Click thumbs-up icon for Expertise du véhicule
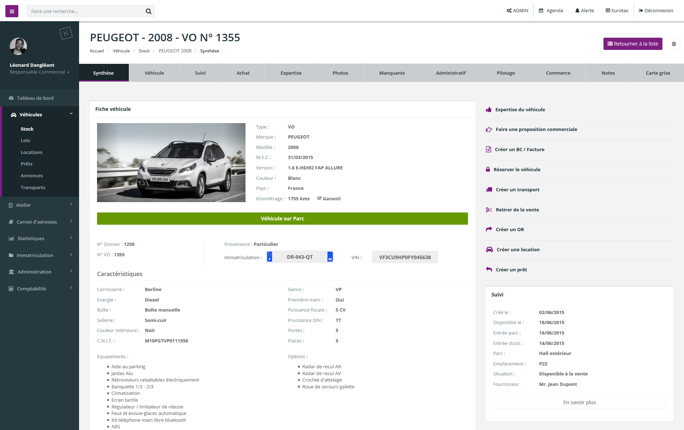 pyautogui.click(x=489, y=109)
